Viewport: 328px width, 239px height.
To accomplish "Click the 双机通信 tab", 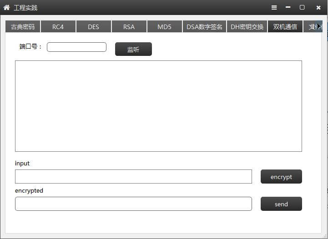I will pos(285,27).
